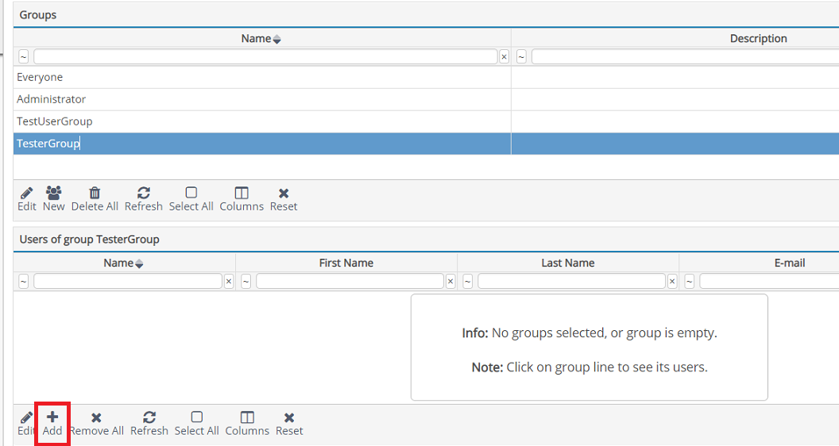Image resolution: width=839 pixels, height=446 pixels.
Task: Open Columns chooser in Groups toolbar
Action: tap(242, 193)
